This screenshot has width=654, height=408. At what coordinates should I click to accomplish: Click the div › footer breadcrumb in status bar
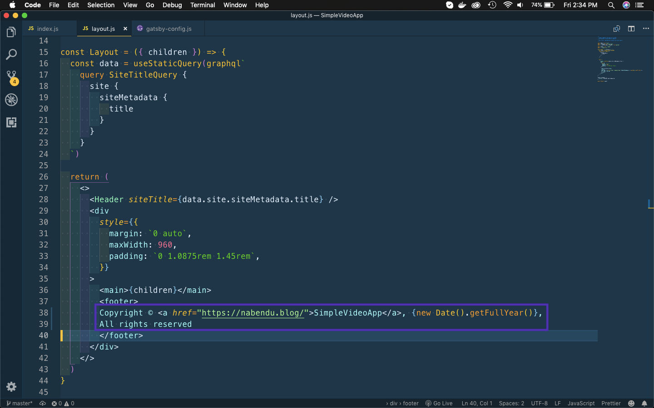pos(402,403)
